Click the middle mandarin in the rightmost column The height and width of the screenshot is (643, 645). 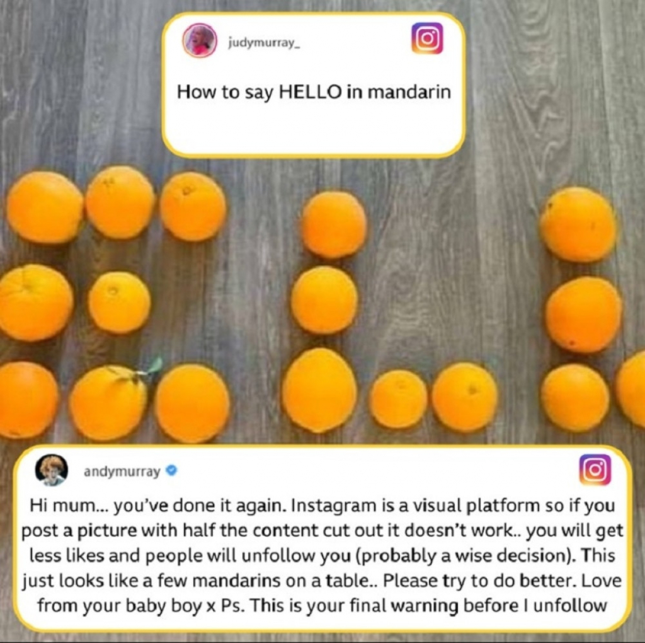(584, 315)
